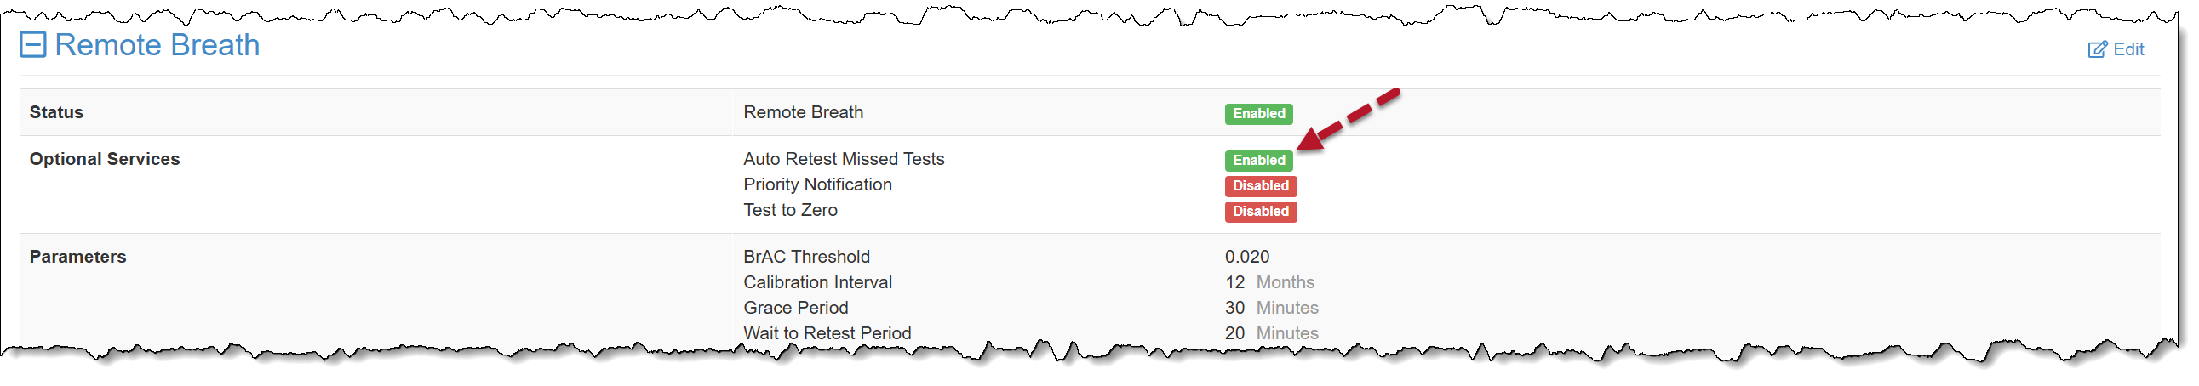Click the BrAC Threshold label
Image resolution: width=2199 pixels, height=386 pixels.
point(806,258)
